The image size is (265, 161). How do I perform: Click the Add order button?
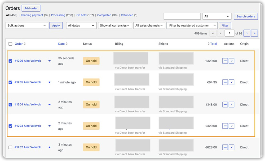31,8
